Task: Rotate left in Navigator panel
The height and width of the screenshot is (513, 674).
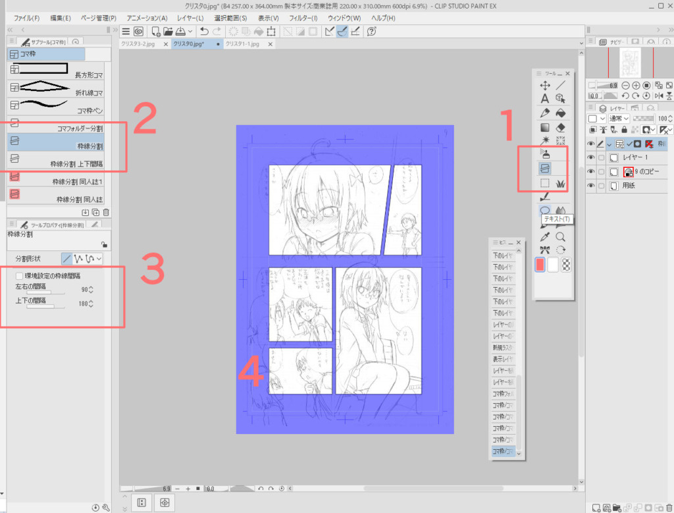Action: [626, 96]
